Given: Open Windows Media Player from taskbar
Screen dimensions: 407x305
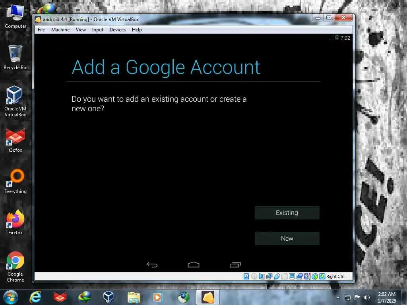Looking at the screenshot, I should (158, 297).
